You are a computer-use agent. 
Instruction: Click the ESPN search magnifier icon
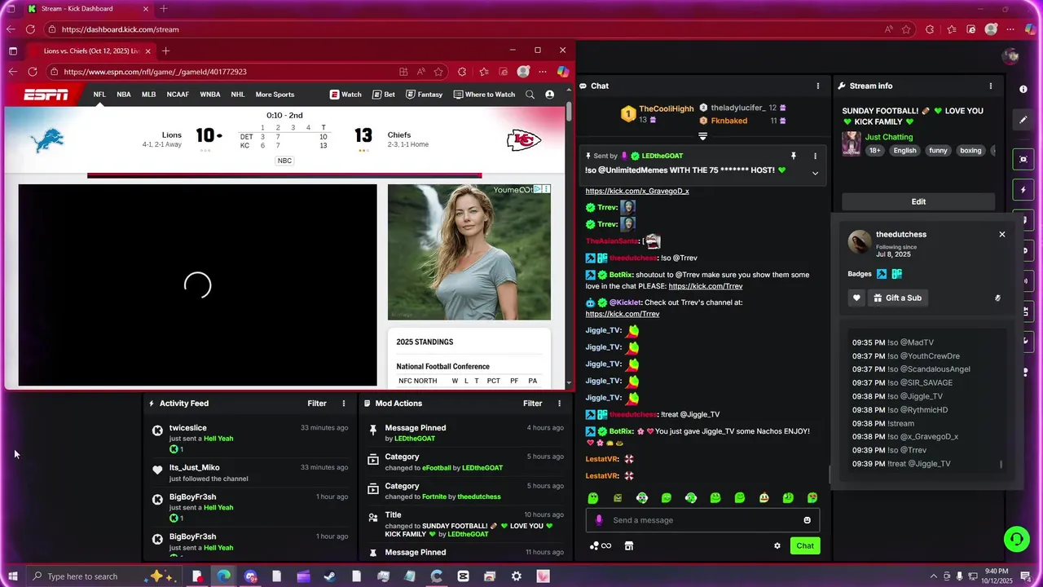pos(530,95)
